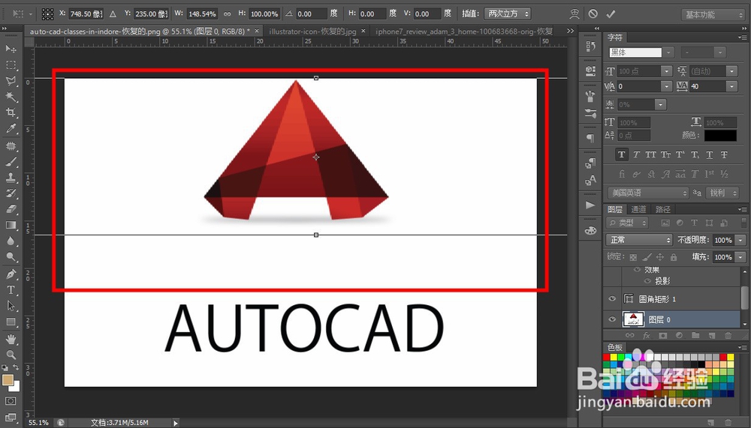The height and width of the screenshot is (428, 751).
Task: Select the Path Selection tool
Action: [x=11, y=306]
